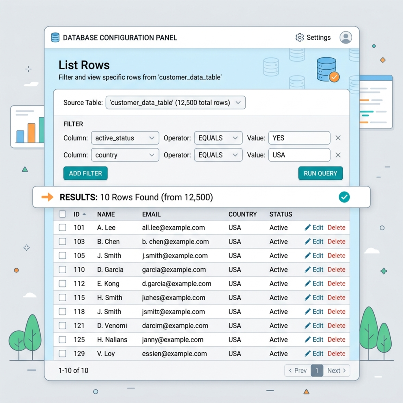
Task: Click the Settings label text
Action: tap(319, 37)
